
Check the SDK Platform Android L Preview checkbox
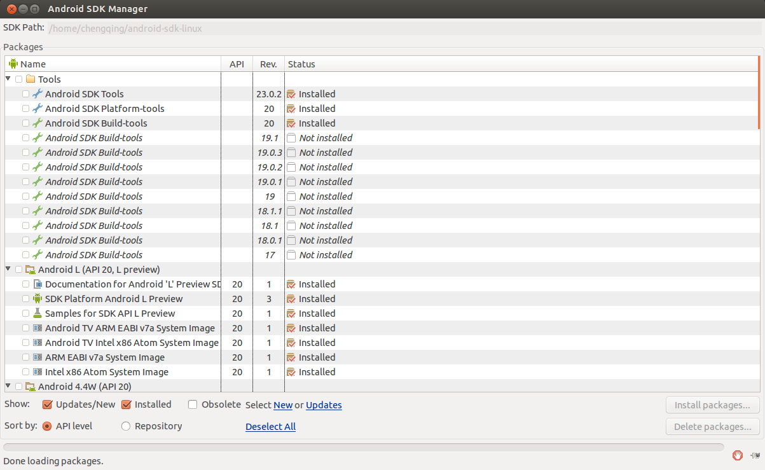(25, 299)
